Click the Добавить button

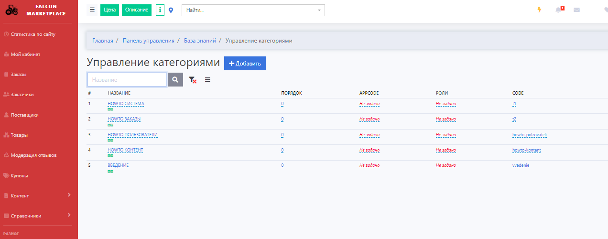245,64
